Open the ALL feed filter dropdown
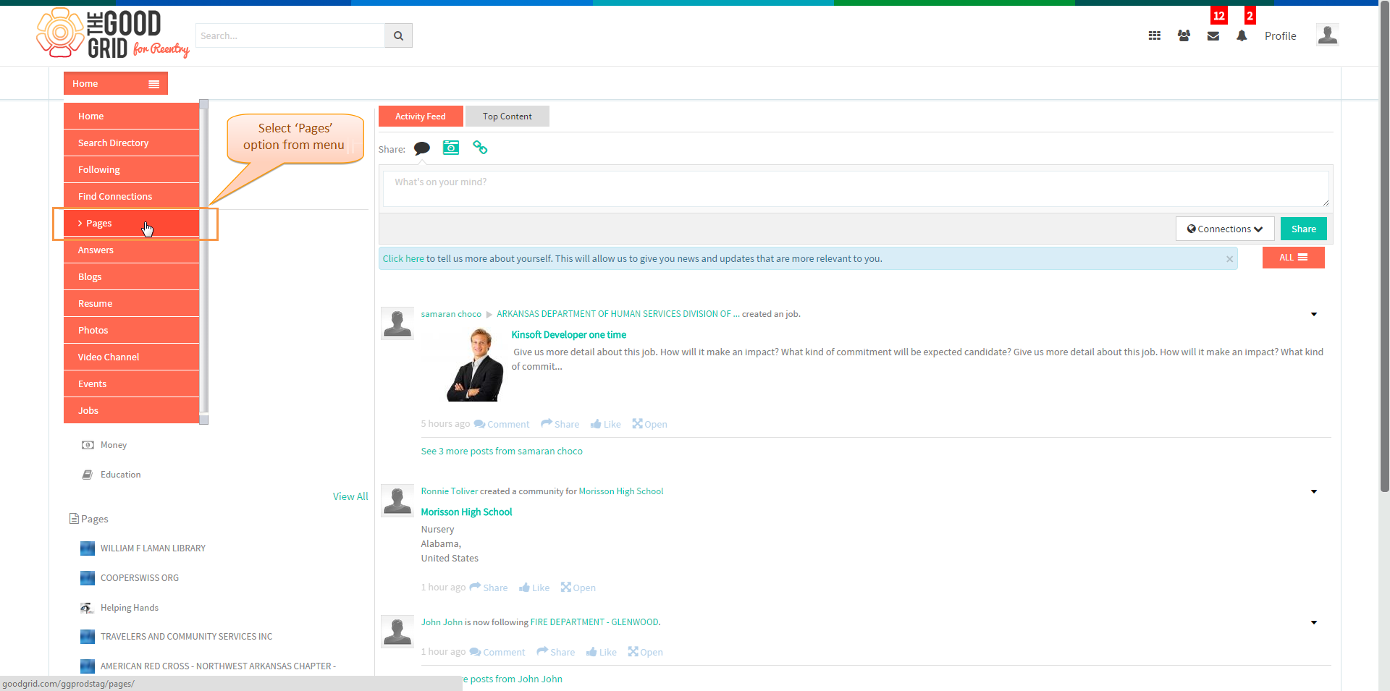This screenshot has height=691, width=1390. [x=1293, y=258]
